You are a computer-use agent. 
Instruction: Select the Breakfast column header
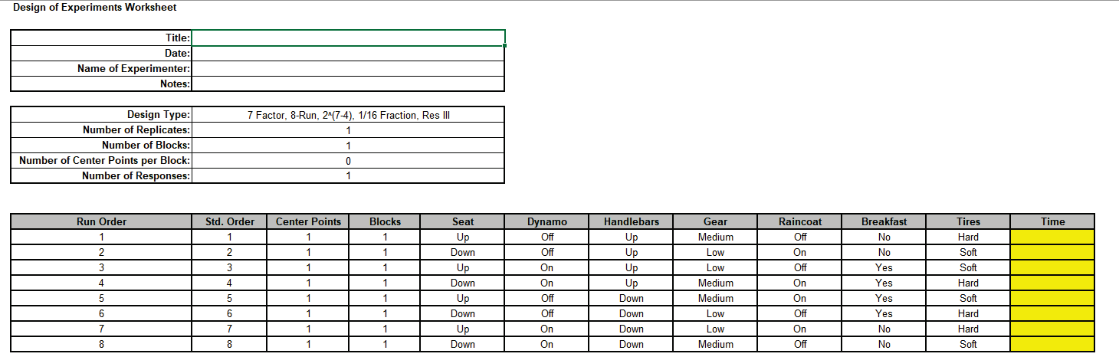tap(884, 221)
